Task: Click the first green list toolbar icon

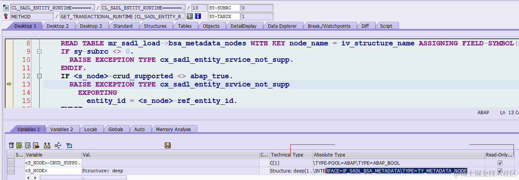Action: tap(19, 146)
